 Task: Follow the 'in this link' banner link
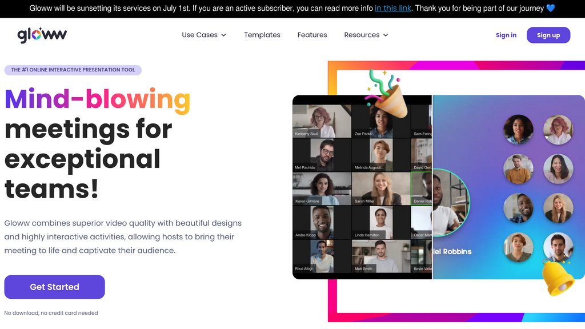click(393, 9)
